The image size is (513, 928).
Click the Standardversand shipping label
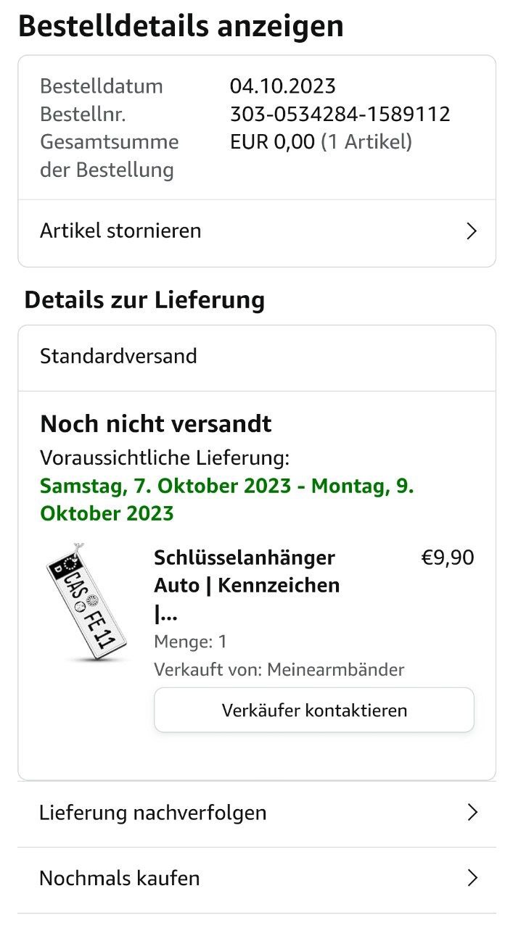[x=118, y=356]
